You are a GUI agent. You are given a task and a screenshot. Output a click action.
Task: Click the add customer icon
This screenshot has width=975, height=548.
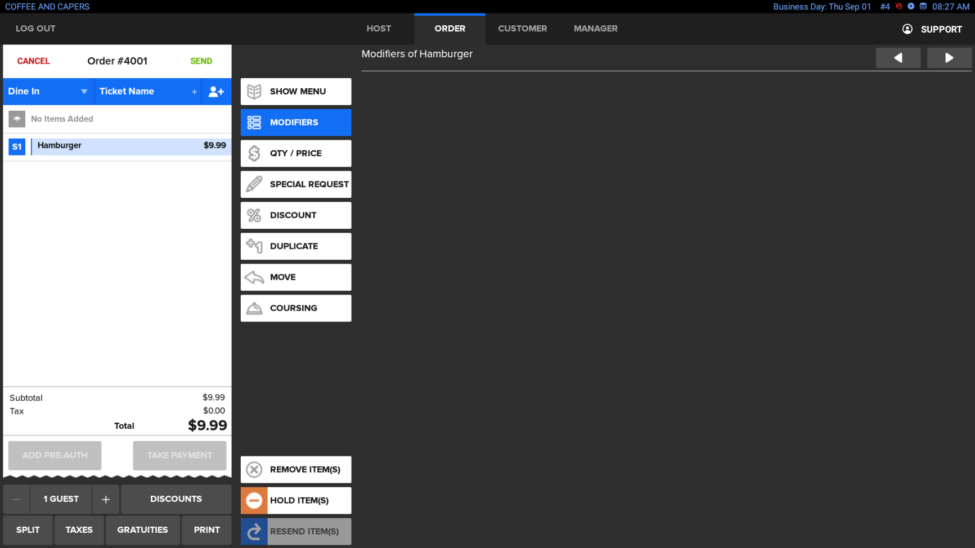point(216,92)
